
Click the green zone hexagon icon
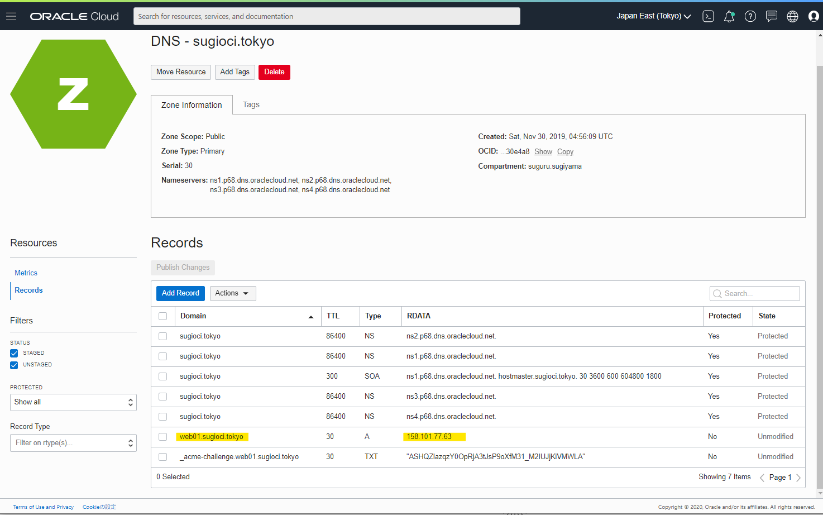[73, 94]
